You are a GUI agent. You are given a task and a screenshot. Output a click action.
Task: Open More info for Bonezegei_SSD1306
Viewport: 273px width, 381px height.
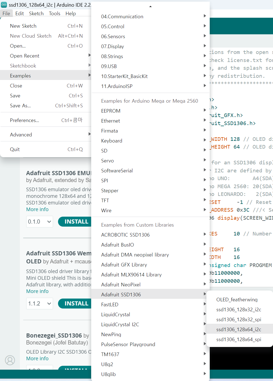pos(37,358)
